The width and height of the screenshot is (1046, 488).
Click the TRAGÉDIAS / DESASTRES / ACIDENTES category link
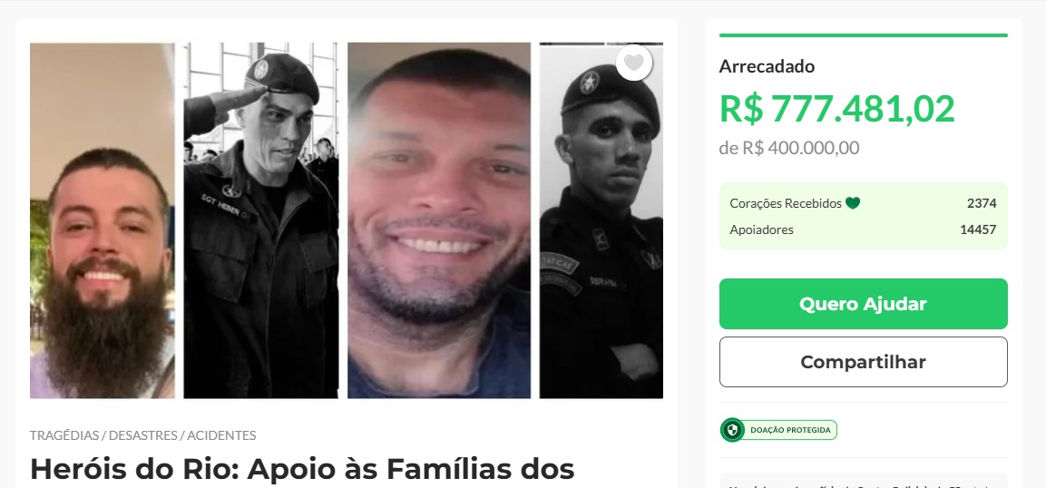pyautogui.click(x=142, y=435)
